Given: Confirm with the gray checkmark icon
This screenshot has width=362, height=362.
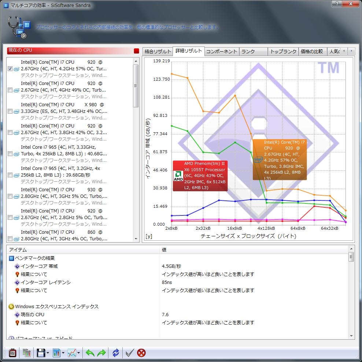Looking at the screenshot, I should (x=129, y=353).
